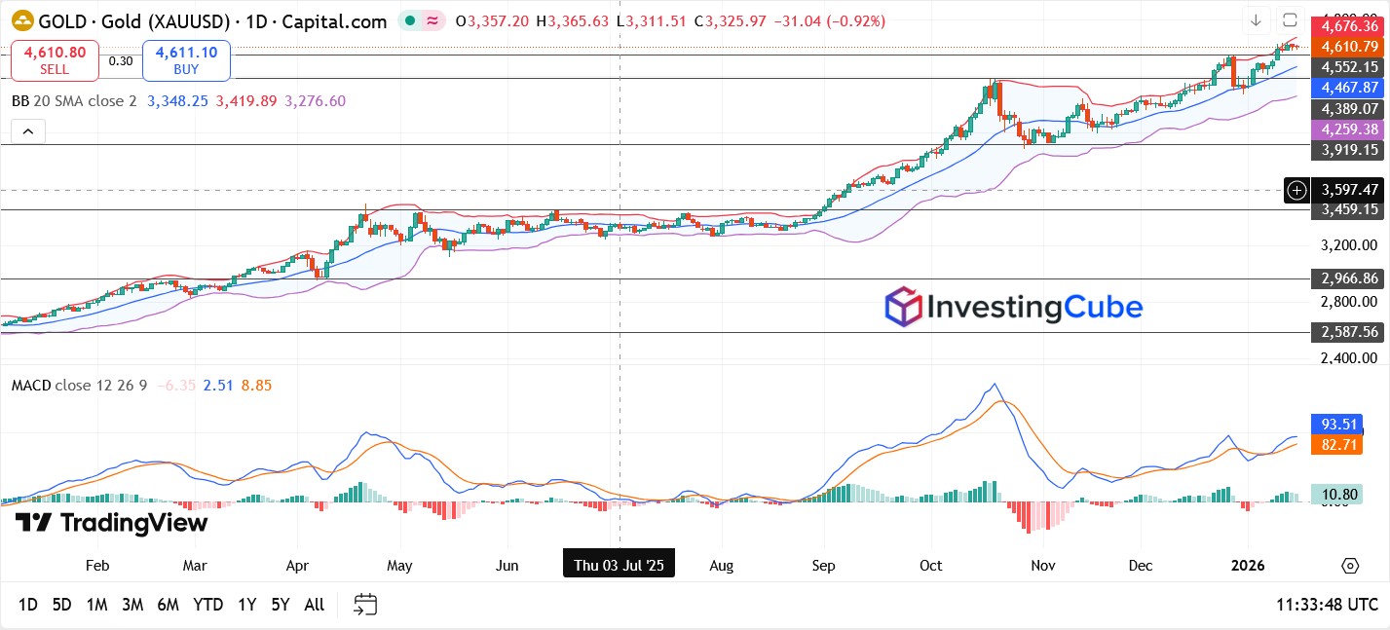Image resolution: width=1390 pixels, height=630 pixels.
Task: Collapse the SELL/BUY panel via the chevron
Action: tap(27, 130)
